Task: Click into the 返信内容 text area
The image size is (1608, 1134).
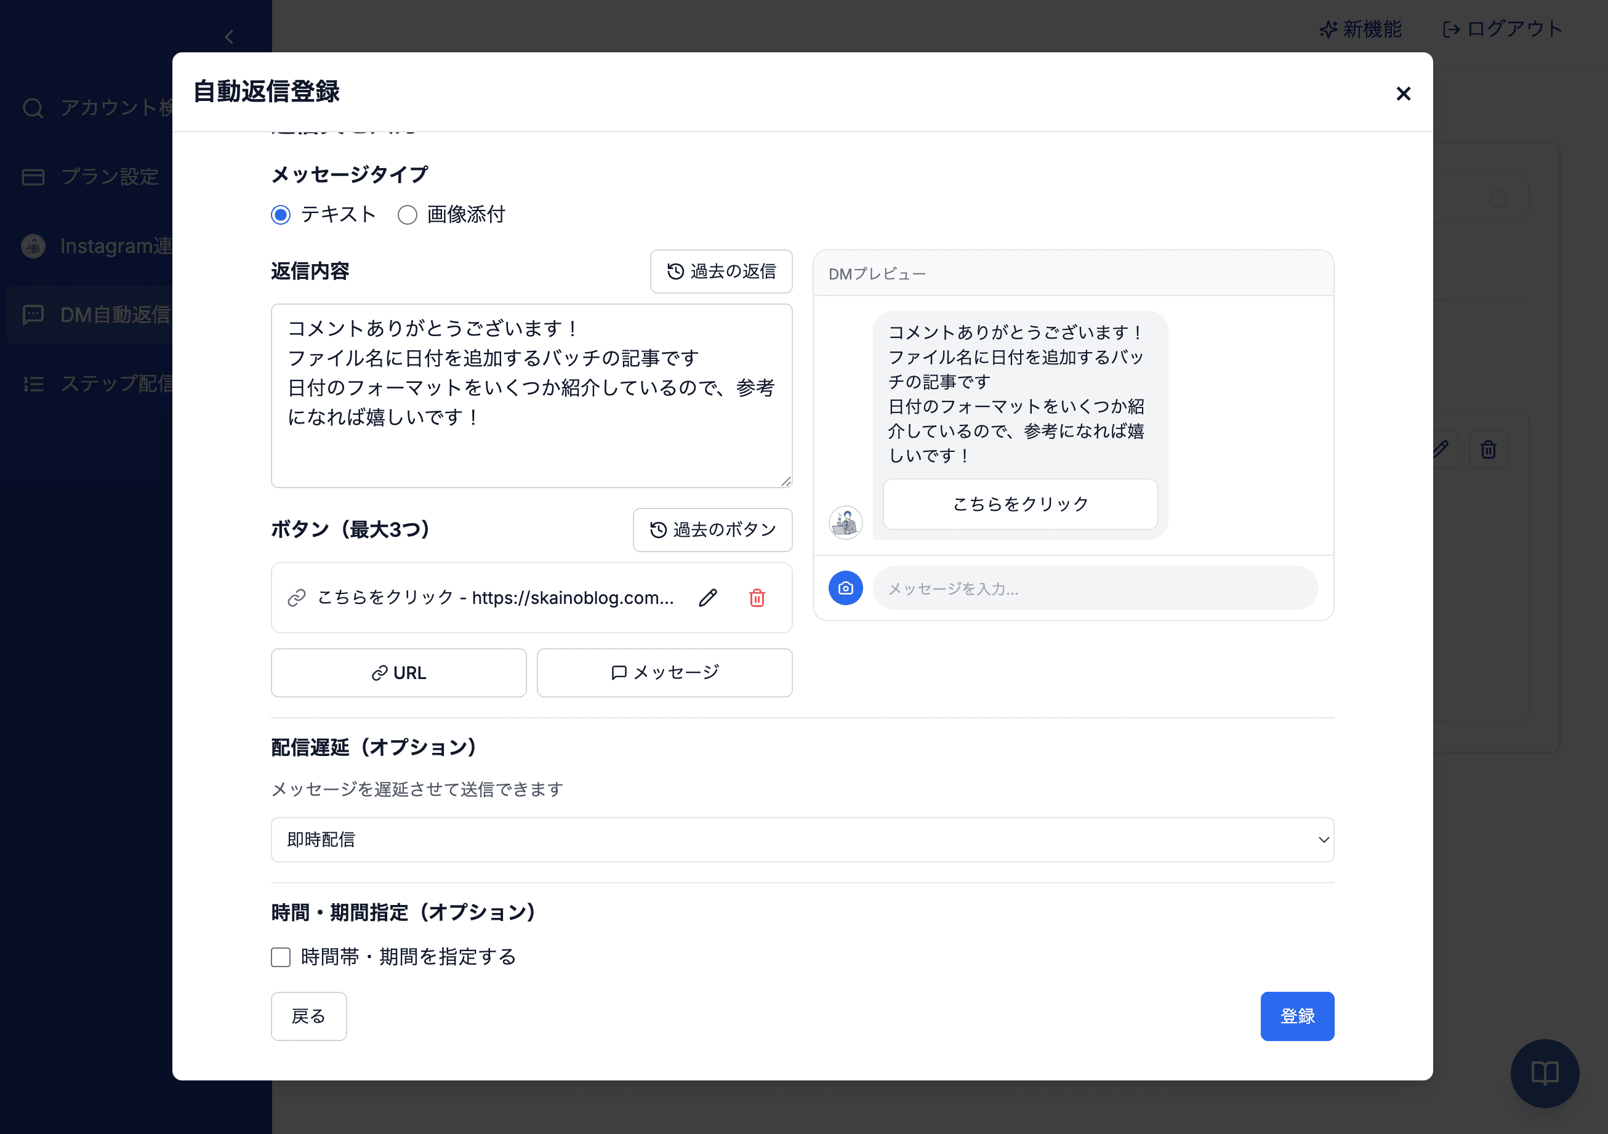Action: click(531, 395)
